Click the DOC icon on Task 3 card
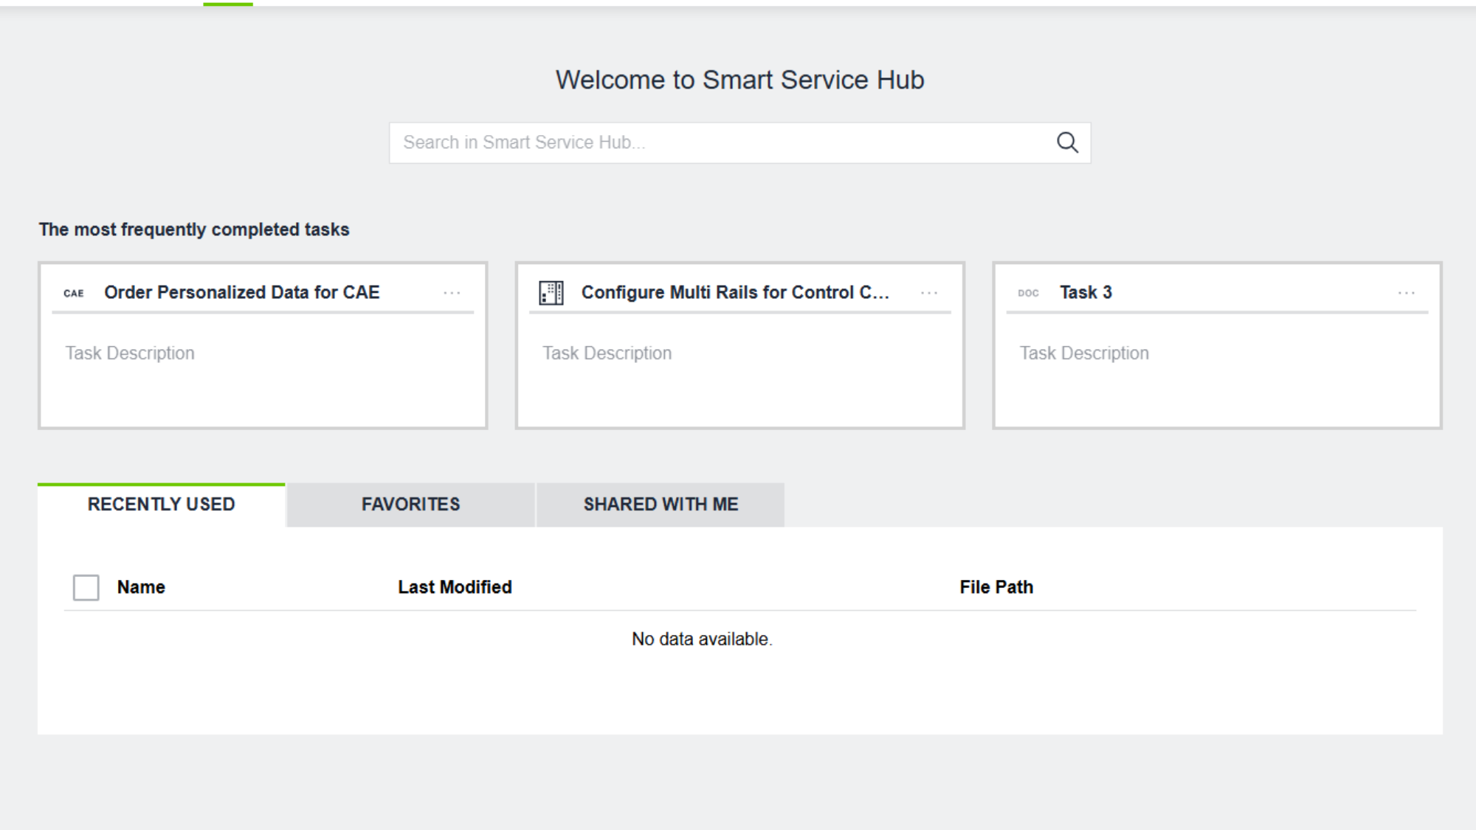The image size is (1476, 830). [x=1028, y=293]
